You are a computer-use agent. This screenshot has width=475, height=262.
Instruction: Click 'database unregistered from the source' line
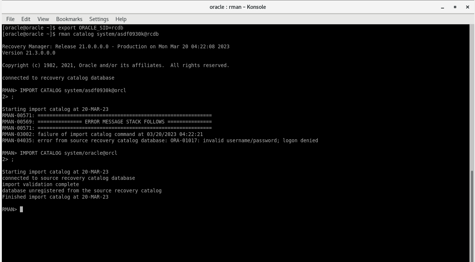[x=82, y=191]
